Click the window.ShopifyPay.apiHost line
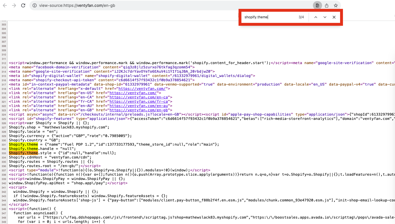Image resolution: width=395 pixels, height=224 pixels. tap(68, 183)
